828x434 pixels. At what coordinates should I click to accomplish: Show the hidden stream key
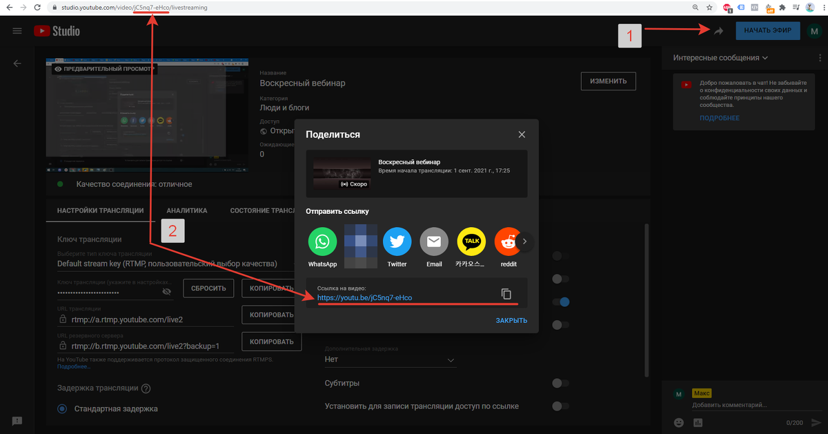click(x=166, y=292)
